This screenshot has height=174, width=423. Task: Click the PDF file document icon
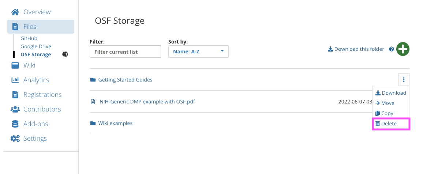93,102
